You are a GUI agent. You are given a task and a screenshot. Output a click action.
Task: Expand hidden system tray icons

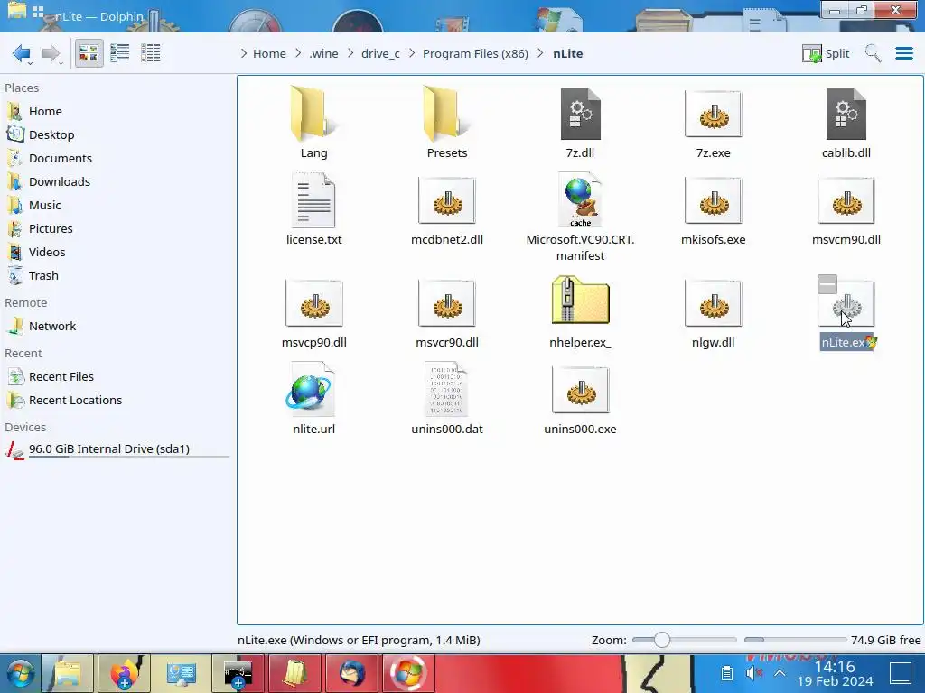780,673
